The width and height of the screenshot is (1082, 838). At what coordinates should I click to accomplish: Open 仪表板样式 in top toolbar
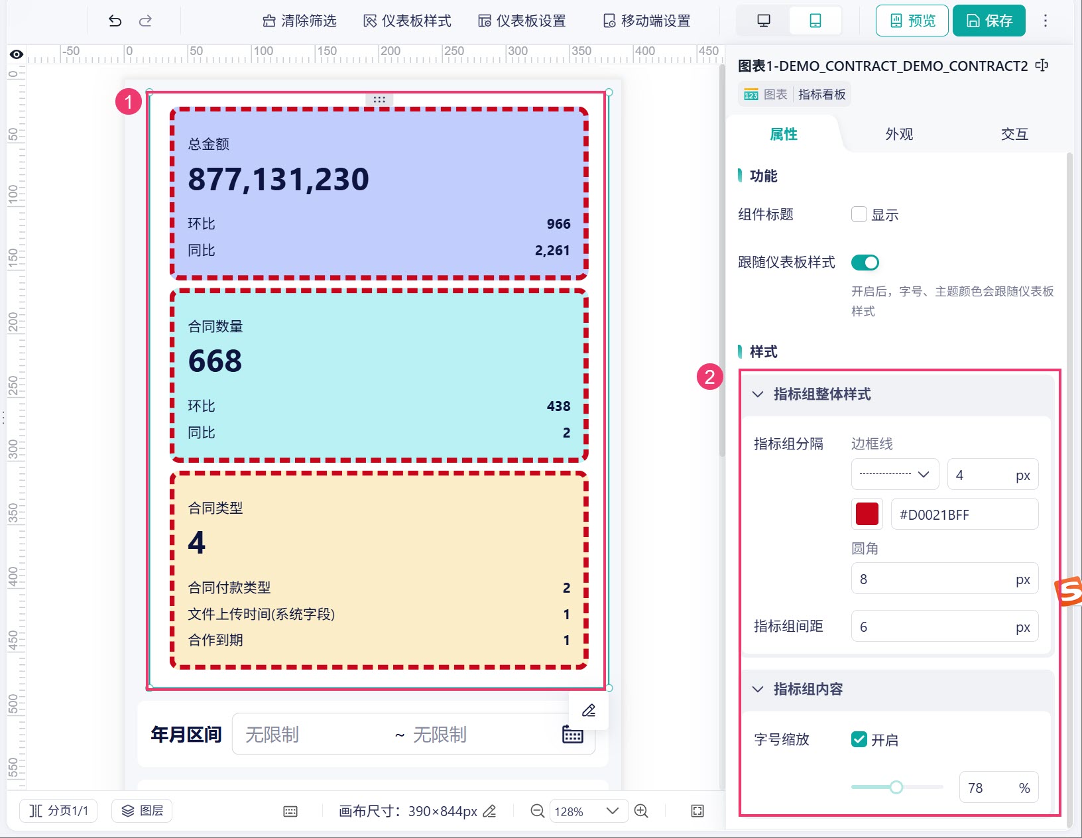407,21
